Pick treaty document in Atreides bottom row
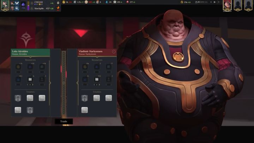 coord(18,110)
